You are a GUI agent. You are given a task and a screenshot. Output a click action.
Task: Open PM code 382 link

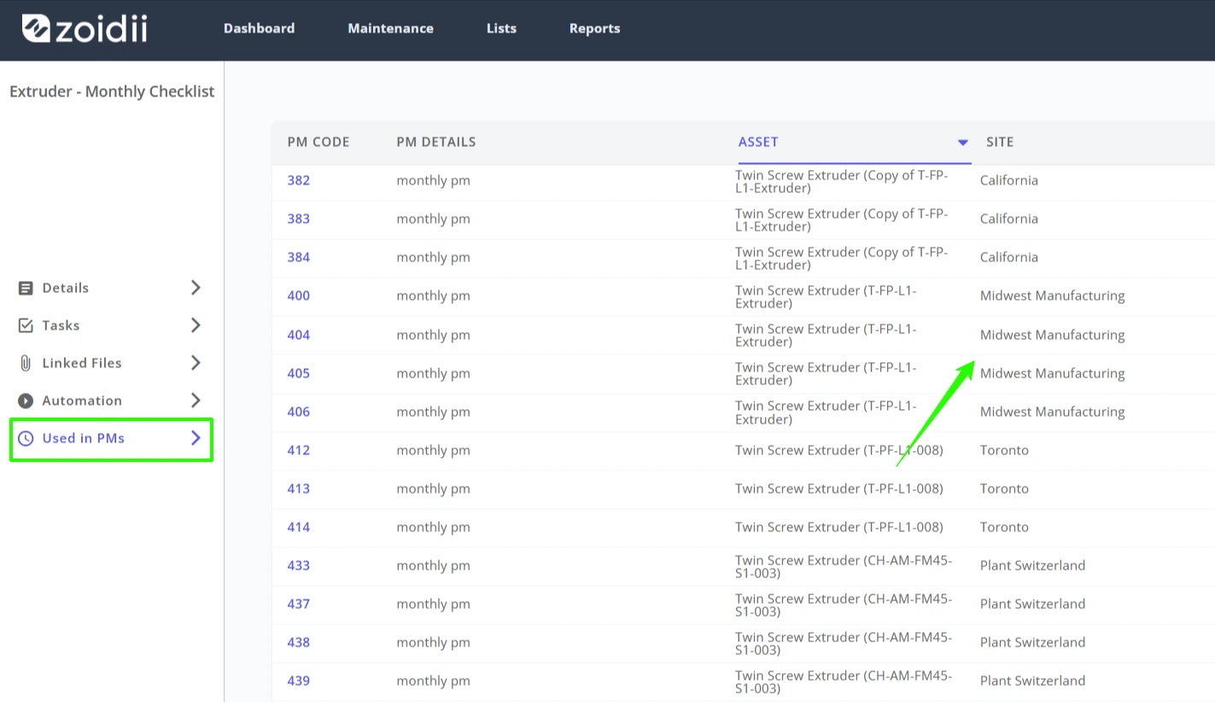[298, 180]
